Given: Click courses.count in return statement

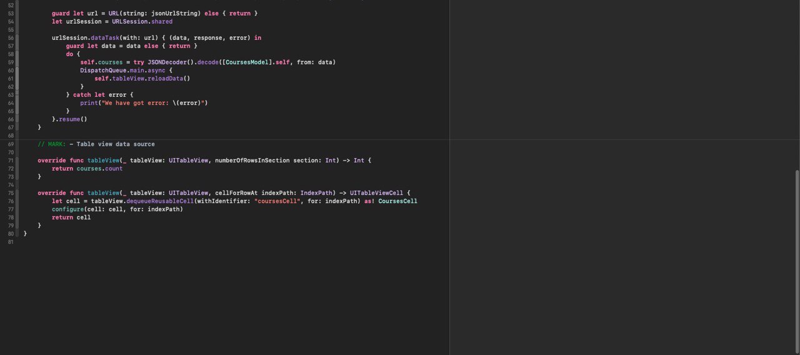Looking at the screenshot, I should point(99,168).
